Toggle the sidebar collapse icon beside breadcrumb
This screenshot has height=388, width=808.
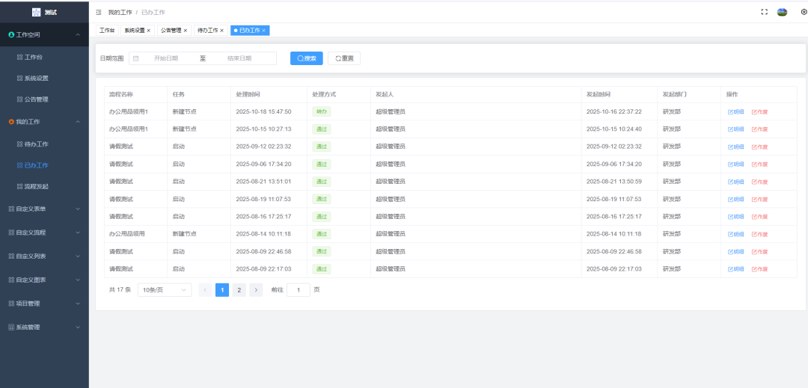99,13
